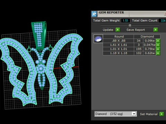Click the 0.75tw weight cell
This screenshot has height=124, width=166.
point(149,49)
